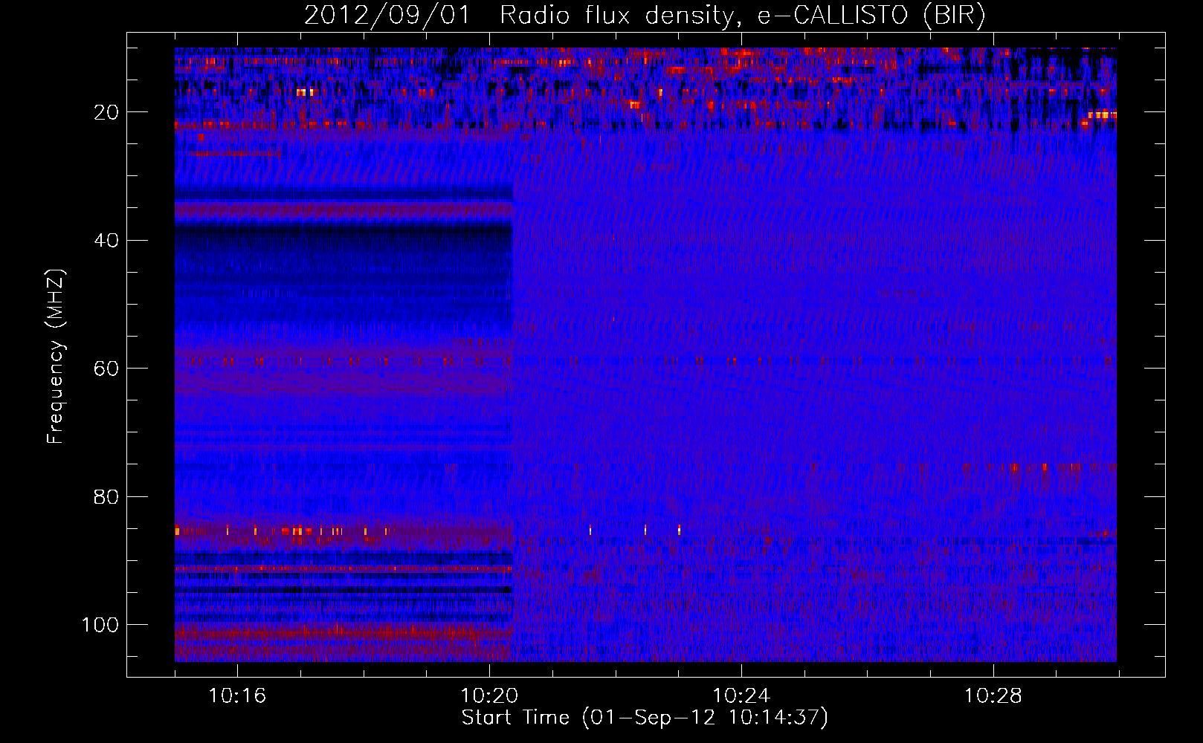Click the "100" frequency tick label
This screenshot has width=1203, height=743.
coord(100,625)
